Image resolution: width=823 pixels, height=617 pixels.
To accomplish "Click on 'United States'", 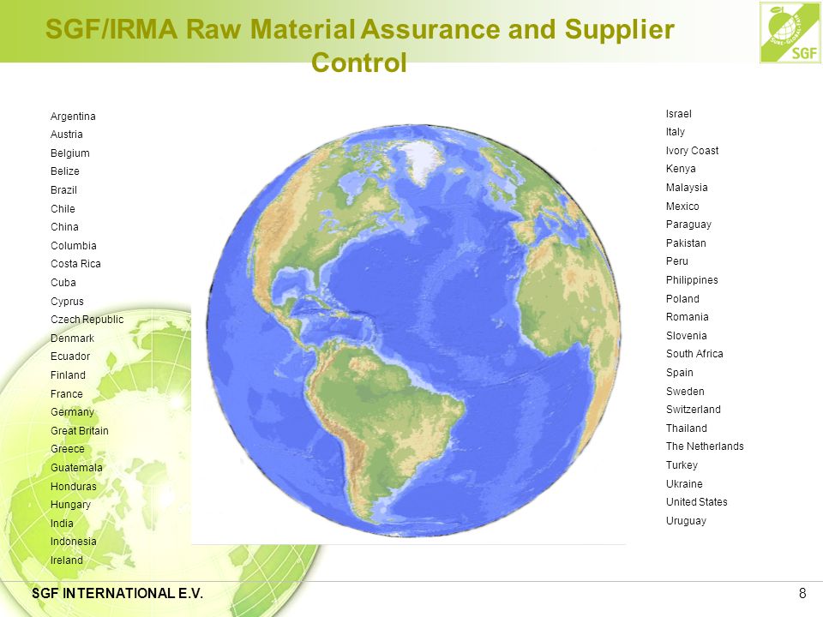I will tap(697, 502).
